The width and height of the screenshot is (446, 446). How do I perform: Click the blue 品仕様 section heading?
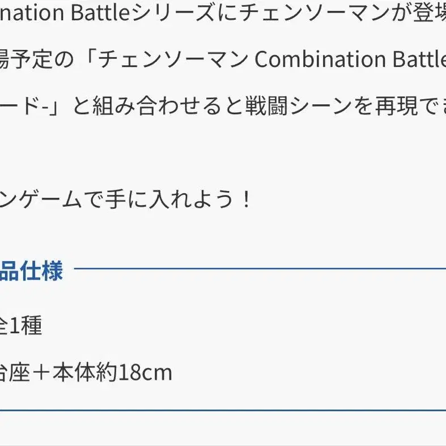click(x=31, y=271)
